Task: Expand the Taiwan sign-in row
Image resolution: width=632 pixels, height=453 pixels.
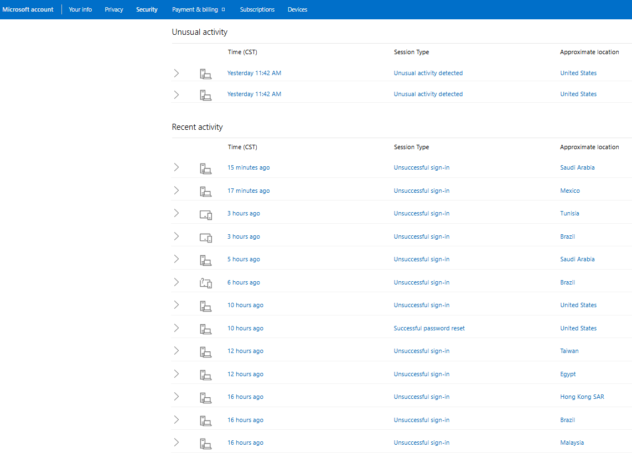Action: point(176,351)
